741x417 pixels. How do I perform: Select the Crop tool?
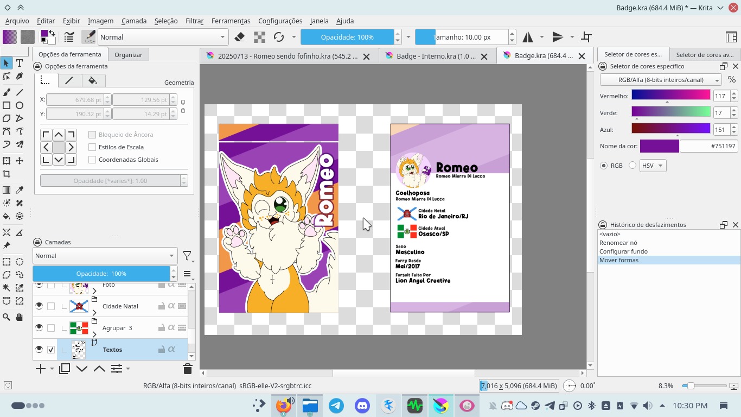pos(7,174)
